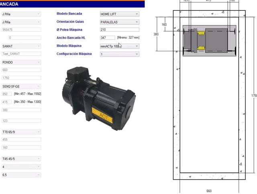Click the [Min.457 - Max.1592] range text
Image resolution: width=257 pixels, height=194 pixels.
[x=28, y=94]
